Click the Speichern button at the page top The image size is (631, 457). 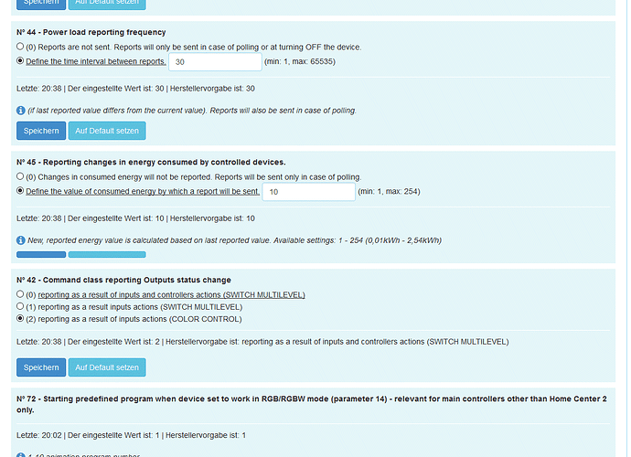pyautogui.click(x=41, y=4)
